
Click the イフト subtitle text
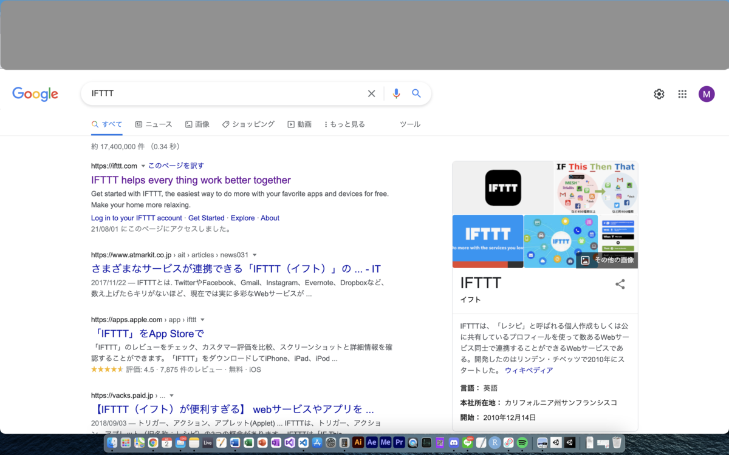tap(469, 300)
